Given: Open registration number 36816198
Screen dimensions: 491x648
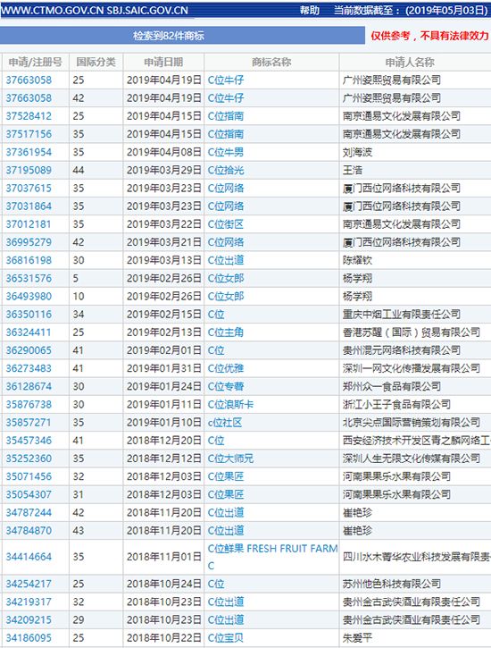Looking at the screenshot, I should point(29,260).
